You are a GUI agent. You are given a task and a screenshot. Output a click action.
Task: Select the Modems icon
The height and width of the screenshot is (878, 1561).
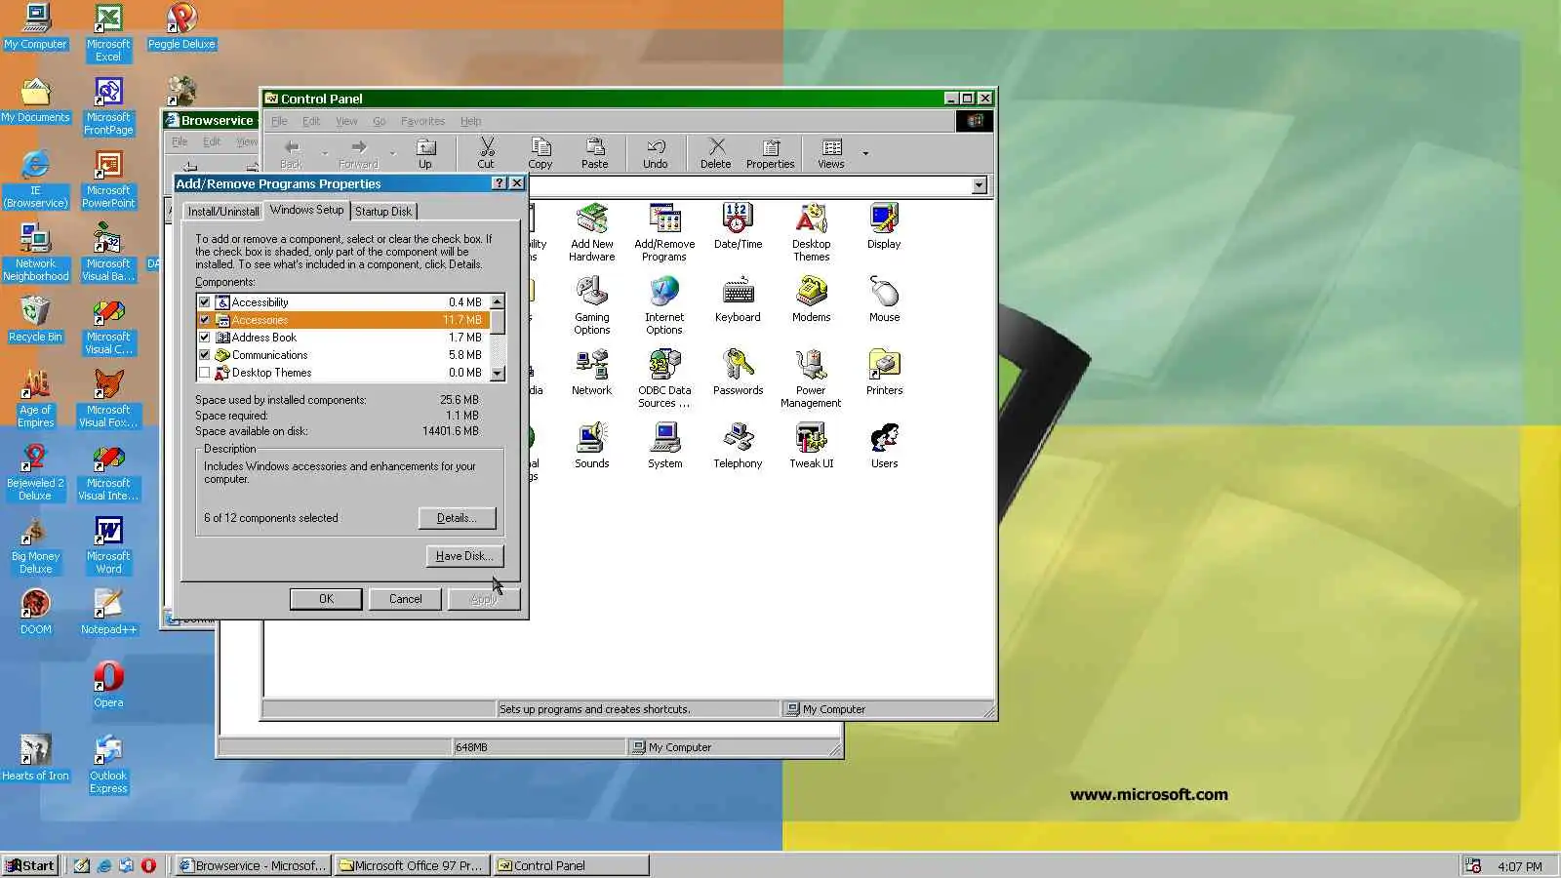[x=811, y=299]
